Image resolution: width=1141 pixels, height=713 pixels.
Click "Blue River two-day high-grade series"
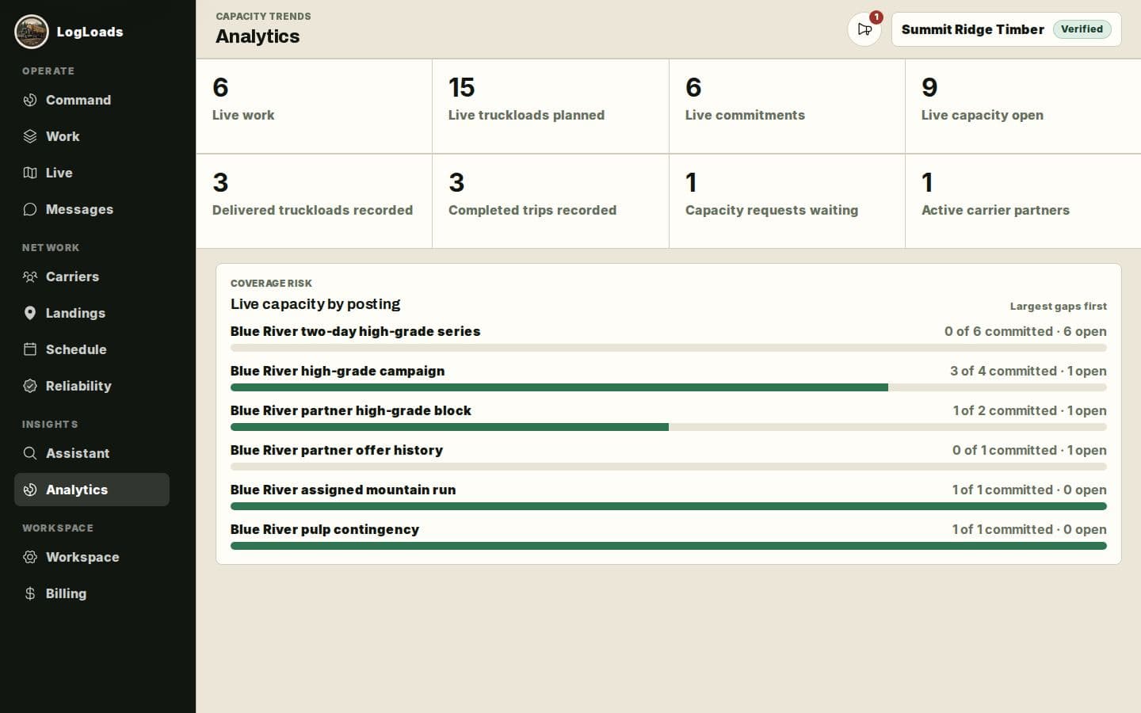(x=355, y=331)
